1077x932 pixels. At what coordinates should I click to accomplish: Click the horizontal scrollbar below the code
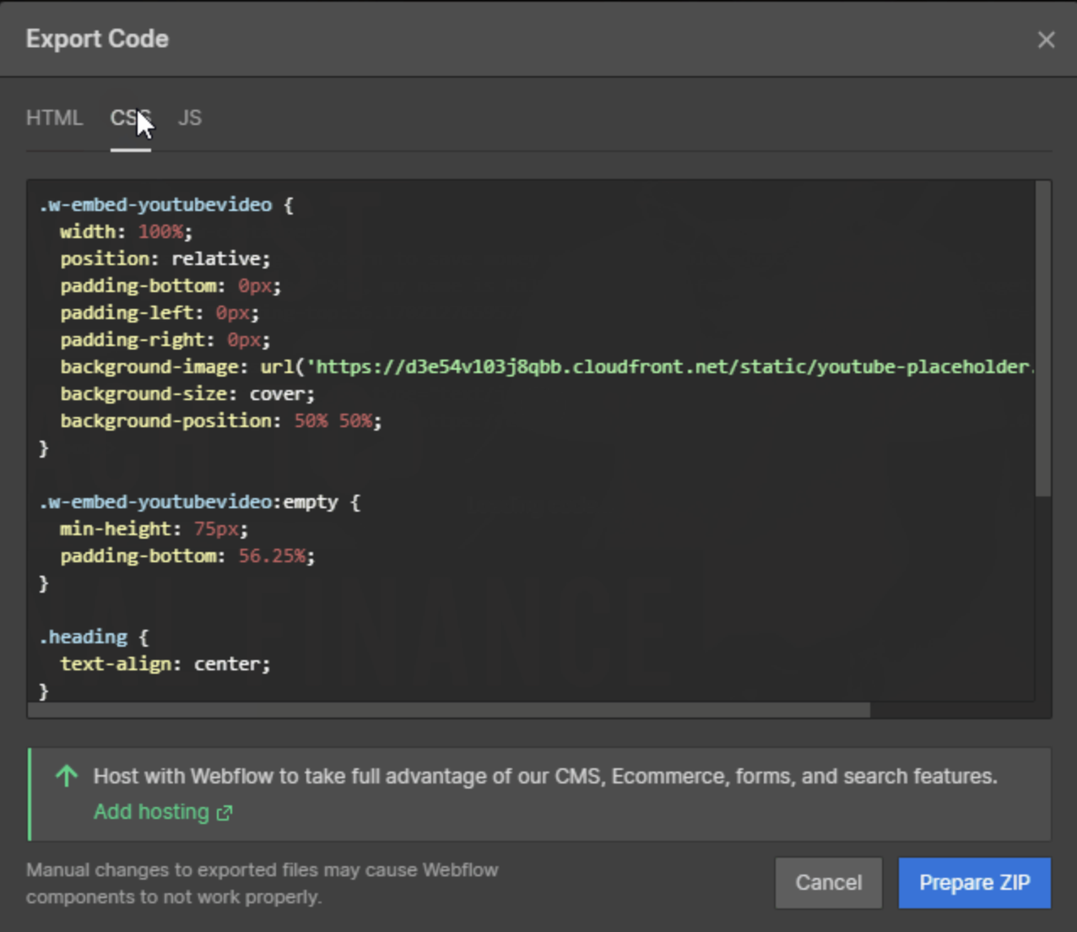point(447,712)
